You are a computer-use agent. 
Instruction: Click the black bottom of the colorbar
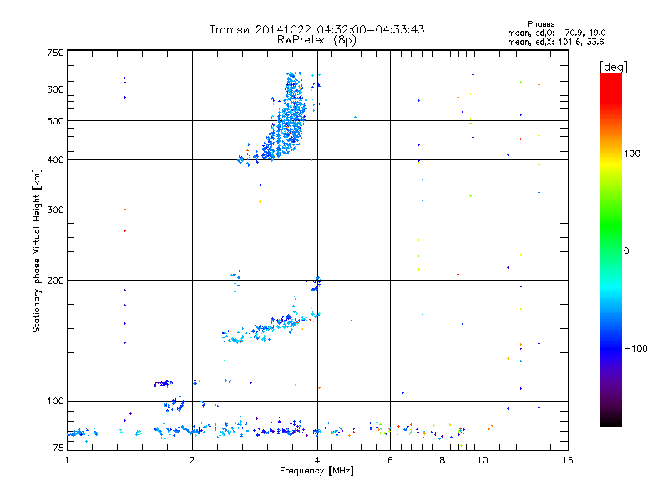[611, 420]
